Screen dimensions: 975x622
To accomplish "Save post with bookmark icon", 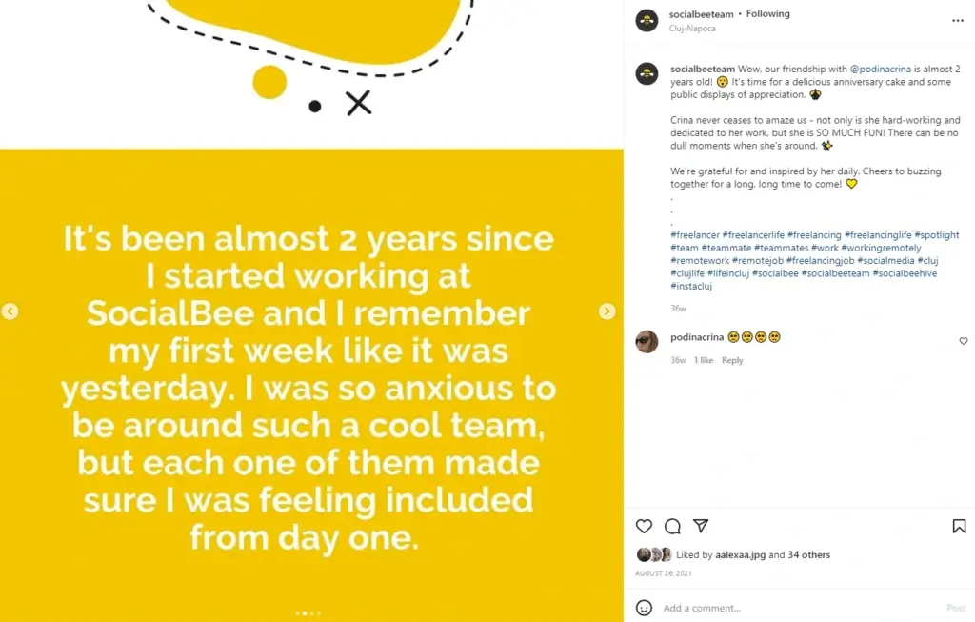I will coord(959,526).
